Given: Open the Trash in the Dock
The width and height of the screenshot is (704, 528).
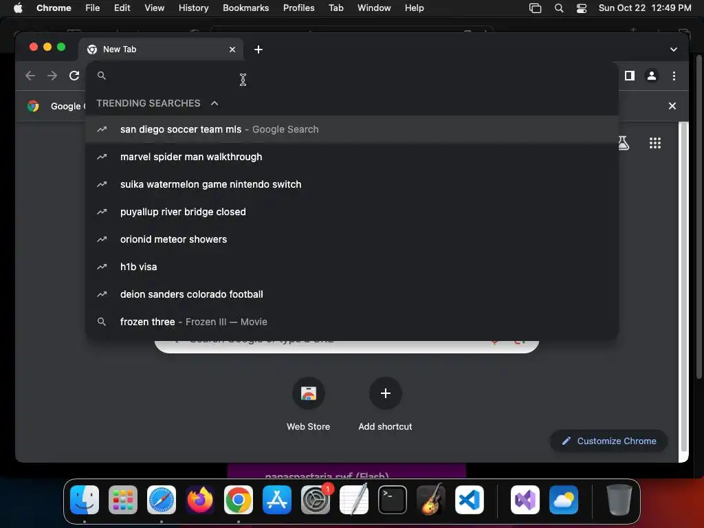Looking at the screenshot, I should (x=619, y=499).
